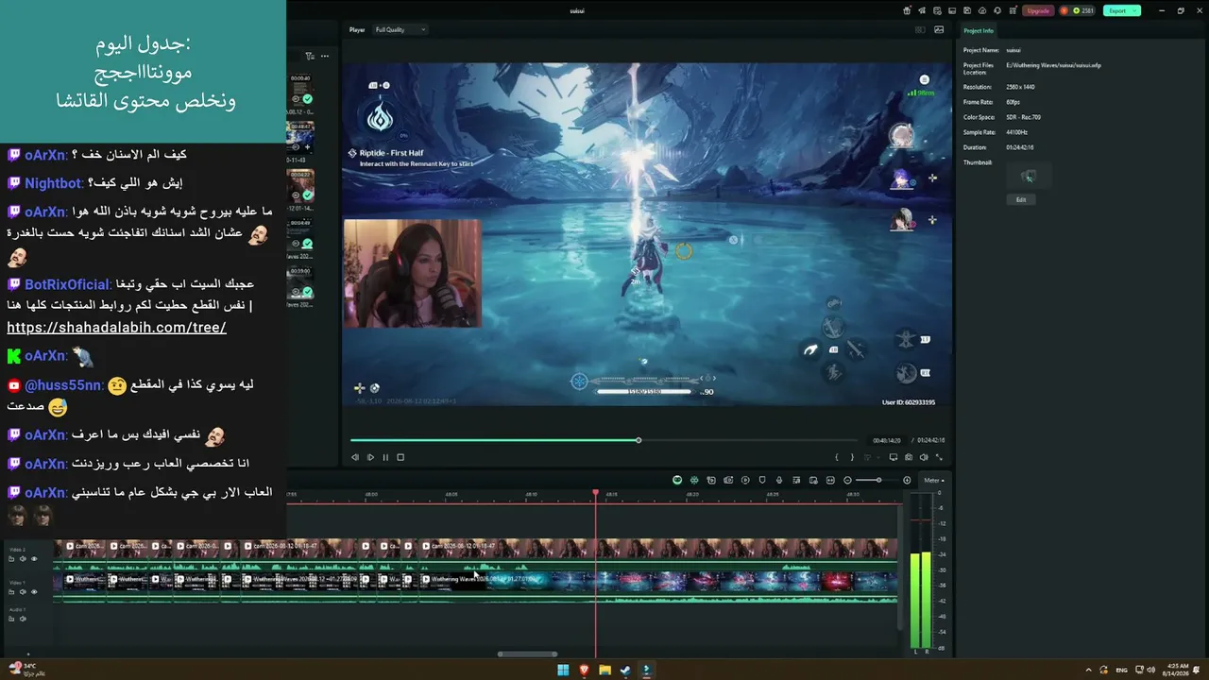Toggle the first green round timeline toolbar button
The image size is (1209, 680).
click(x=677, y=480)
